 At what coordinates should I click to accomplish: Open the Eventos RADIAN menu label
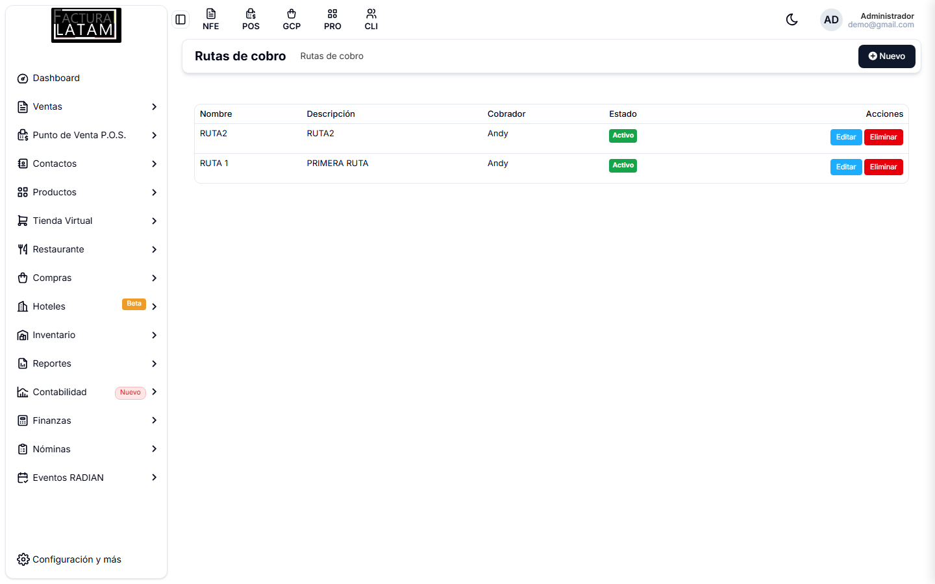pyautogui.click(x=68, y=478)
